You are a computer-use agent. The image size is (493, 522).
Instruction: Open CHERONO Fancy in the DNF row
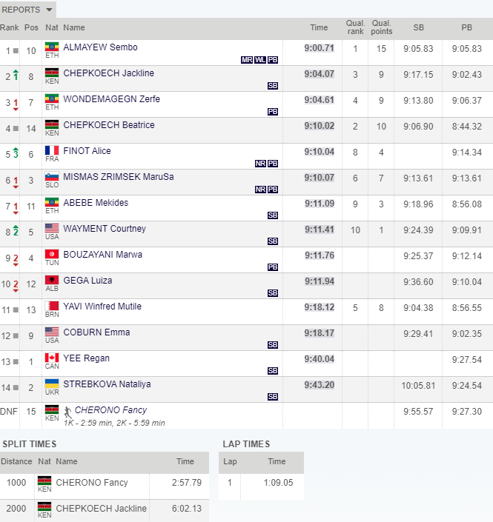point(110,409)
